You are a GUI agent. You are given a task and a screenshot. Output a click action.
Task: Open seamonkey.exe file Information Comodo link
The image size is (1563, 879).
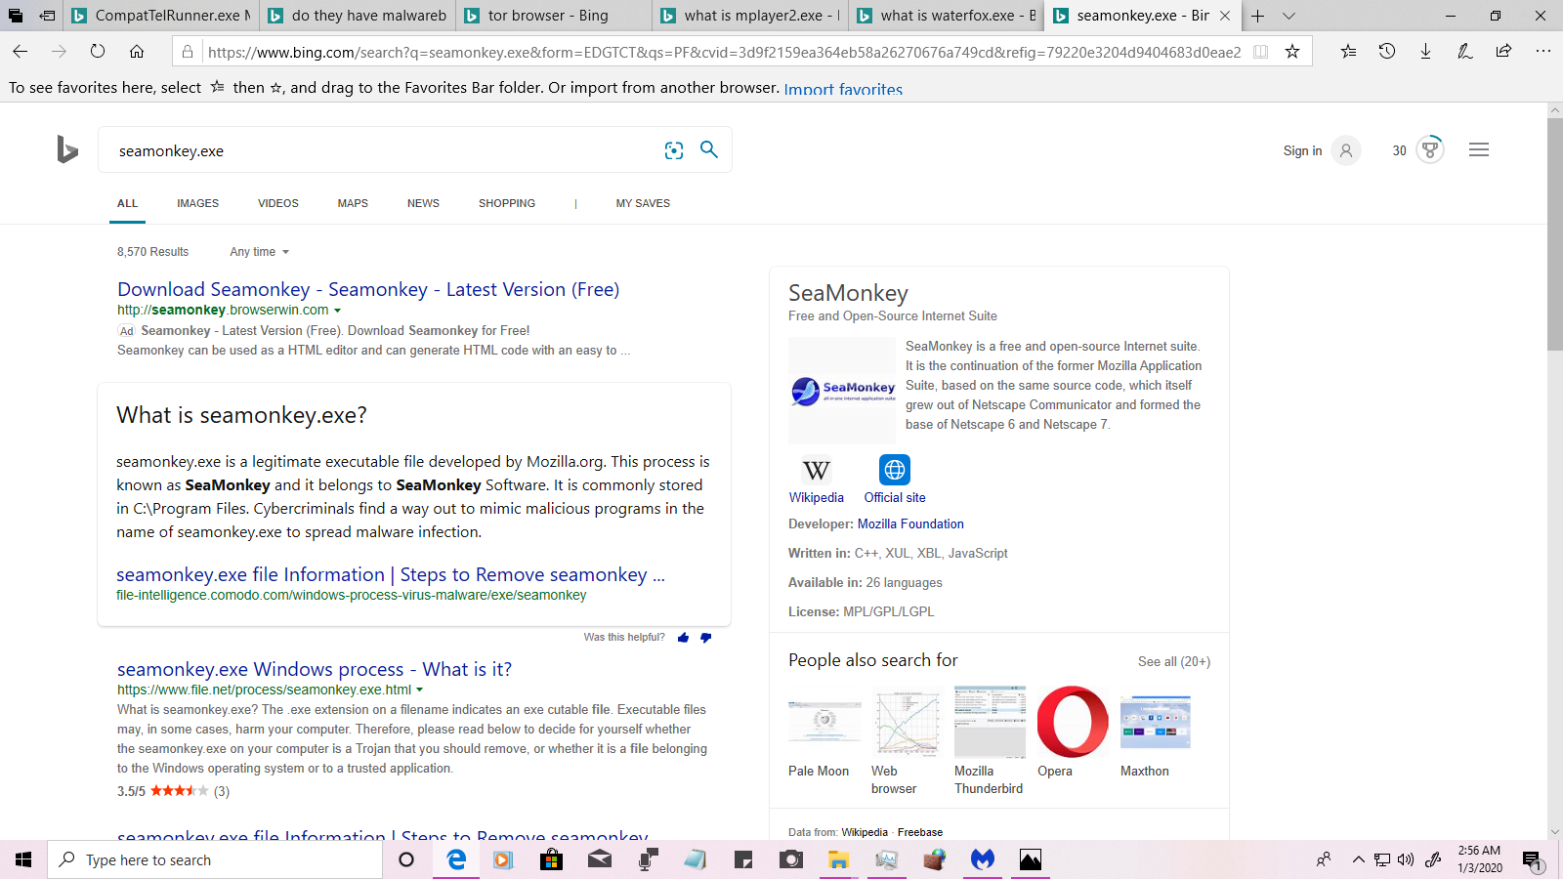391,574
